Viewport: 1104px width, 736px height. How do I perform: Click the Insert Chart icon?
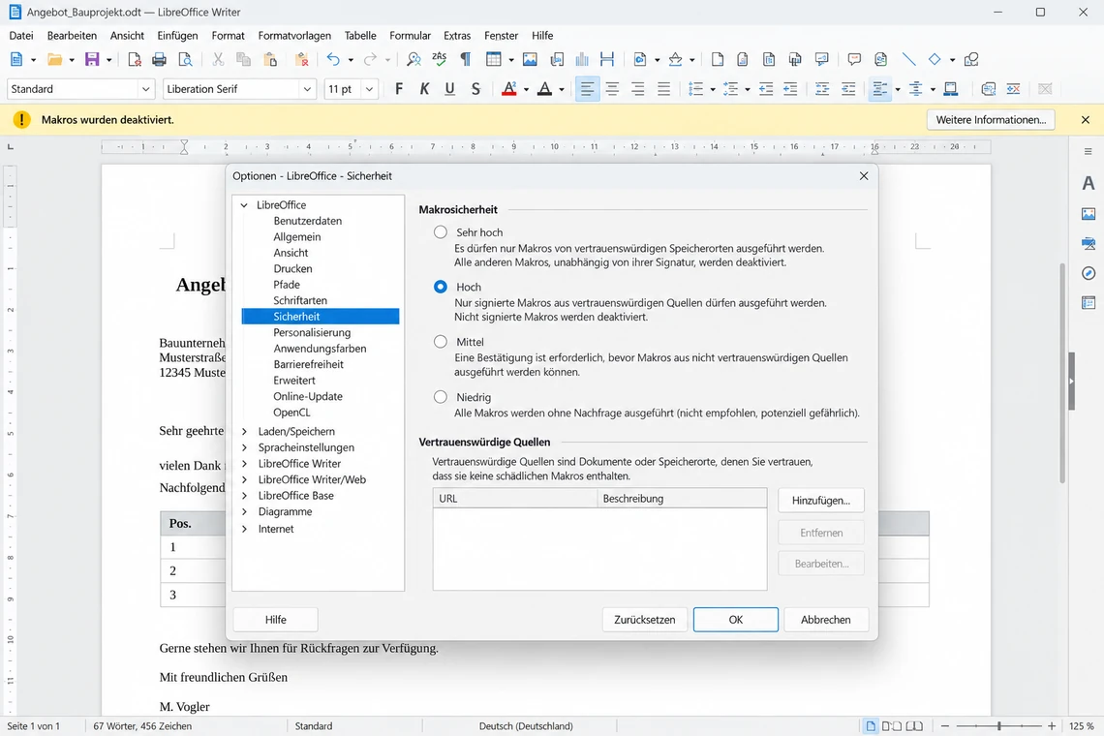tap(582, 60)
